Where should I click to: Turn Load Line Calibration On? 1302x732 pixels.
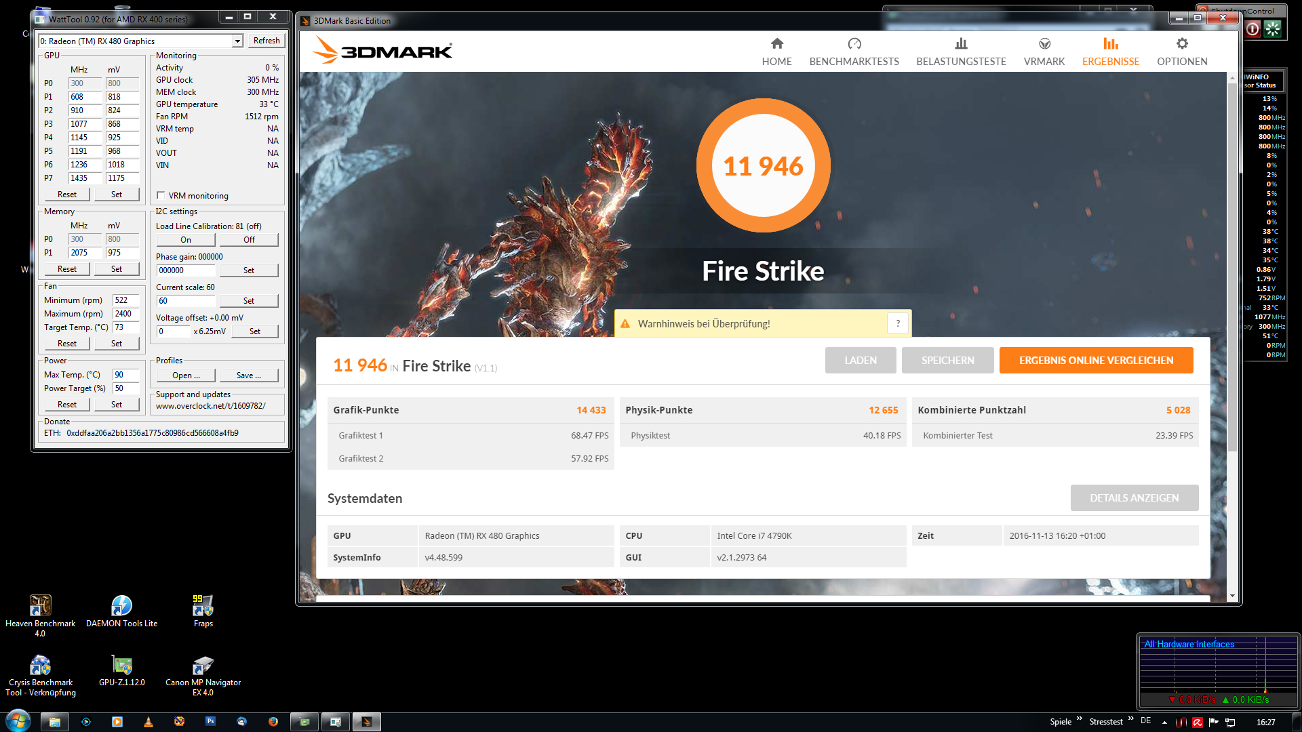pyautogui.click(x=186, y=240)
